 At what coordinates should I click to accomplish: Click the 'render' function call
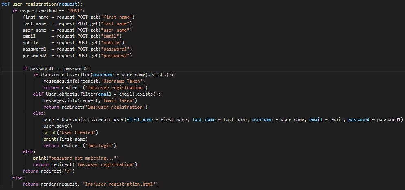coord(48,184)
